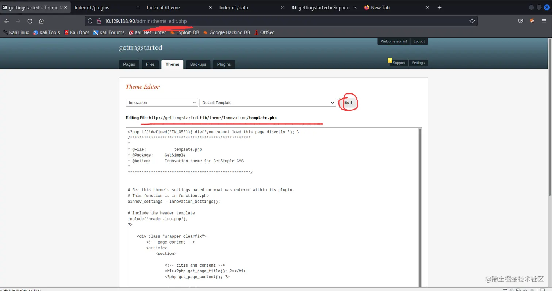Viewport: 552px width, 291px height.
Task: Open a new browser tab with plus
Action: click(x=440, y=8)
